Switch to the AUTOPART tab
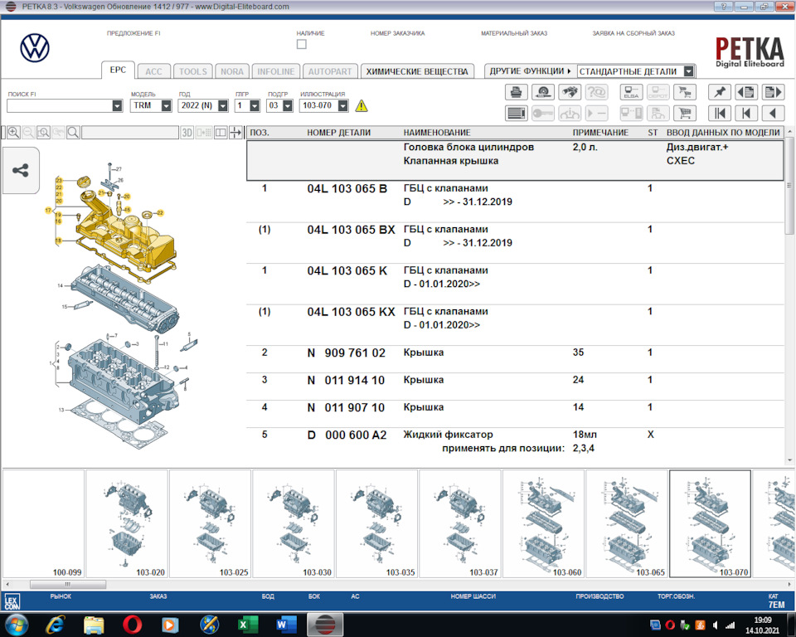The height and width of the screenshot is (637, 796). tap(329, 71)
